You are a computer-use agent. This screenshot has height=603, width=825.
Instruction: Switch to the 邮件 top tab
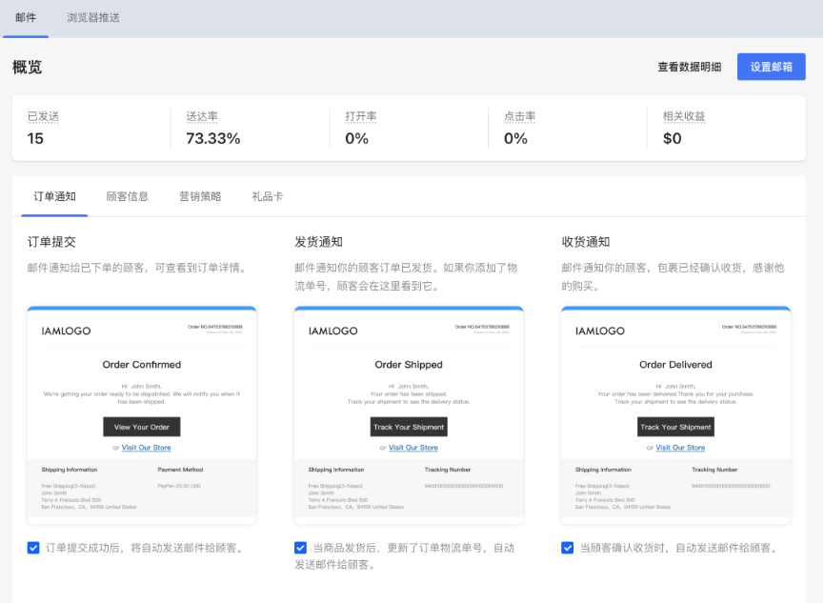[x=26, y=18]
